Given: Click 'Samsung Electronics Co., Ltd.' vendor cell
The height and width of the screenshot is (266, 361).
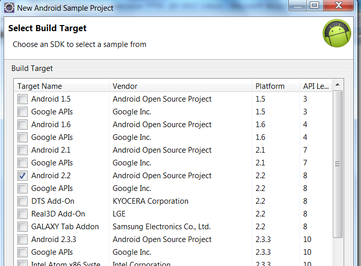Looking at the screenshot, I should (161, 227).
